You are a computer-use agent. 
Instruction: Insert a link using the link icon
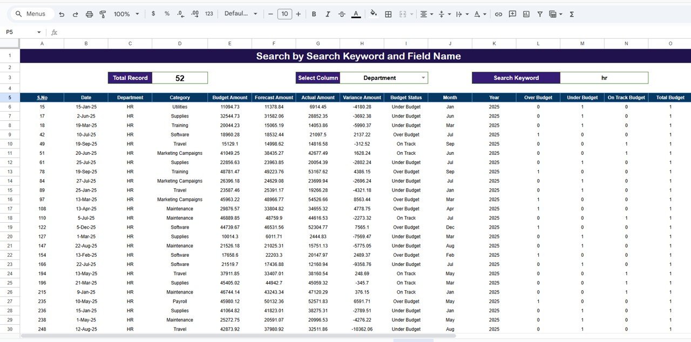click(498, 14)
